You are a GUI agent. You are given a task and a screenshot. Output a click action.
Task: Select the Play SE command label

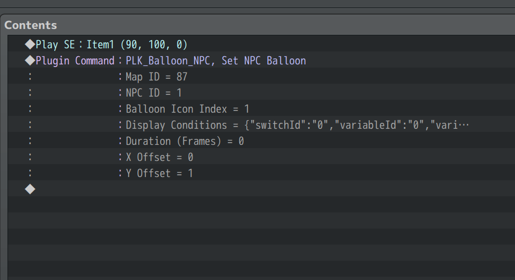coord(56,45)
